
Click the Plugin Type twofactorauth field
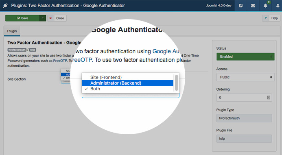pos(244,118)
